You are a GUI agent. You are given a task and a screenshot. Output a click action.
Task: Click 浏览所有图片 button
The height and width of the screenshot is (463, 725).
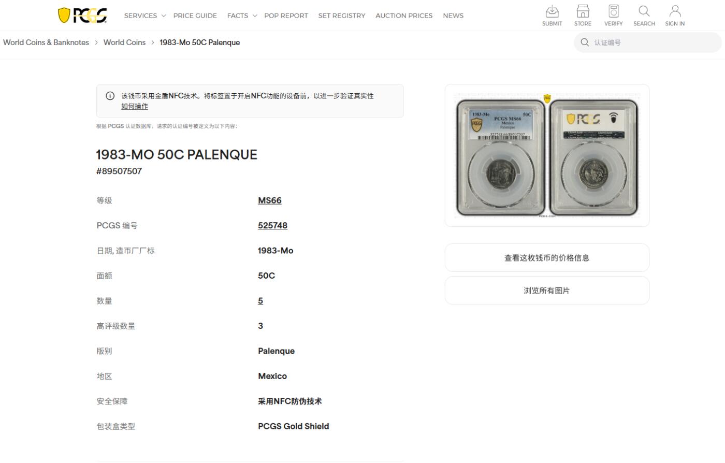click(547, 291)
